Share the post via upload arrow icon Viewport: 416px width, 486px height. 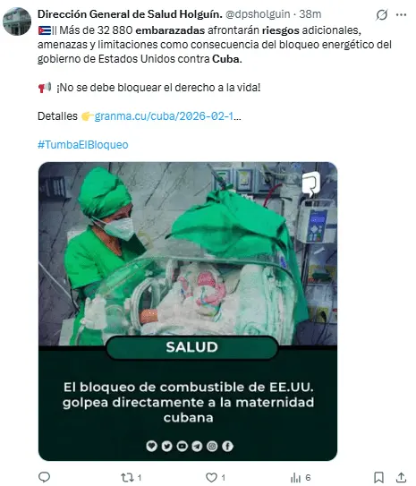(x=401, y=477)
